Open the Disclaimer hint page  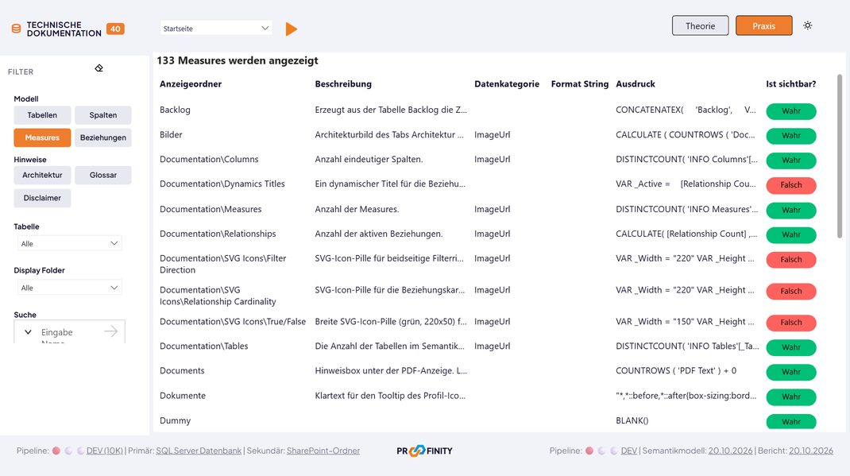42,198
